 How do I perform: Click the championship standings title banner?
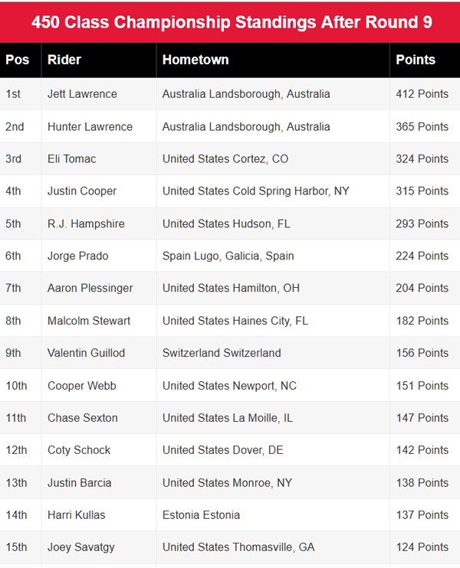(230, 22)
